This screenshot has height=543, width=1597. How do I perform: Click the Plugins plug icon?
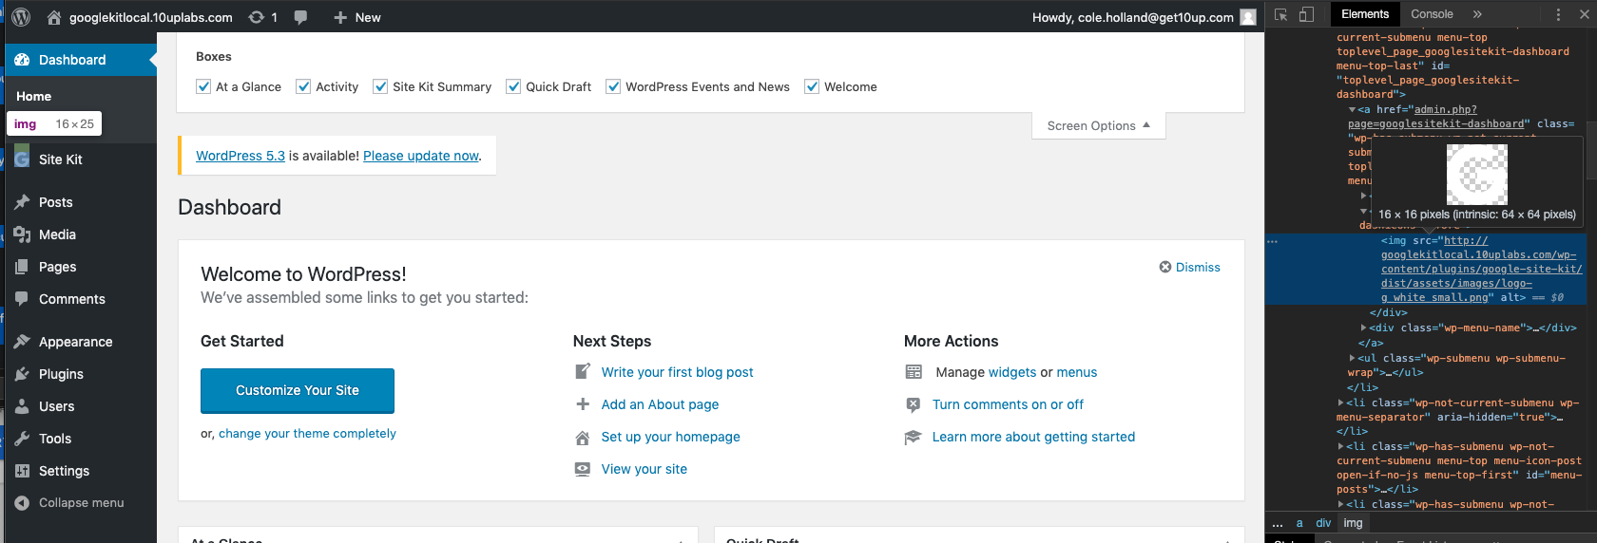click(x=22, y=374)
